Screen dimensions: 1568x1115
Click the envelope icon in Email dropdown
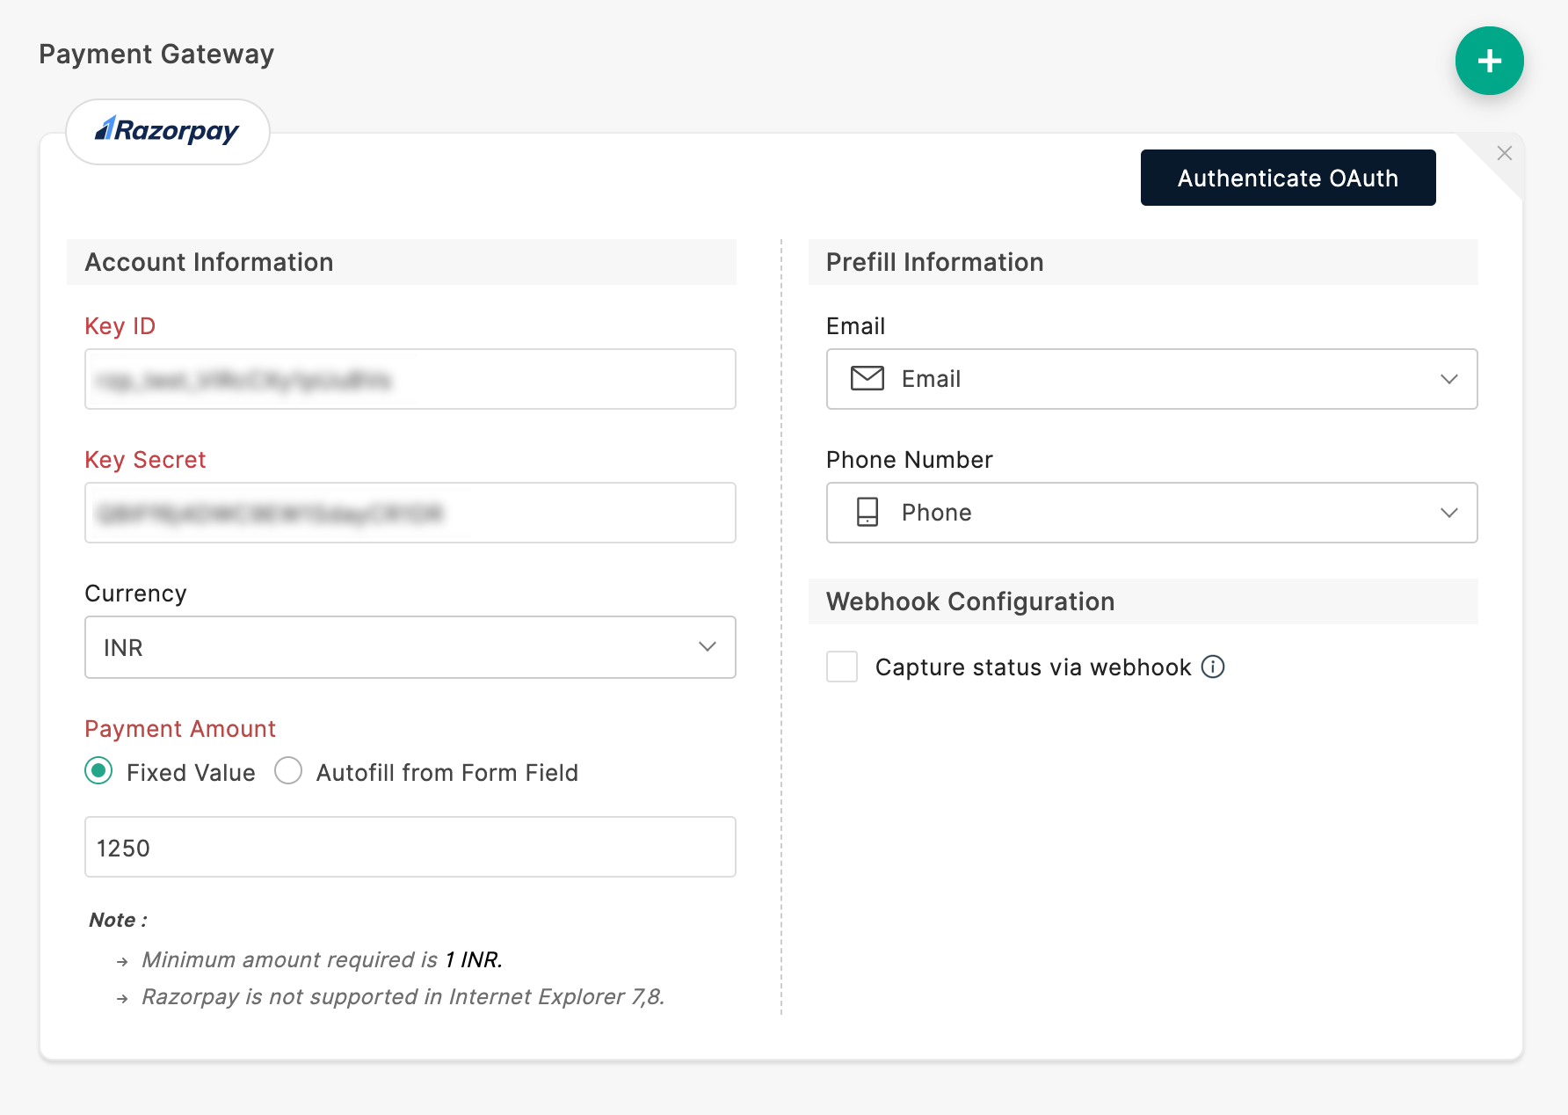coord(867,378)
